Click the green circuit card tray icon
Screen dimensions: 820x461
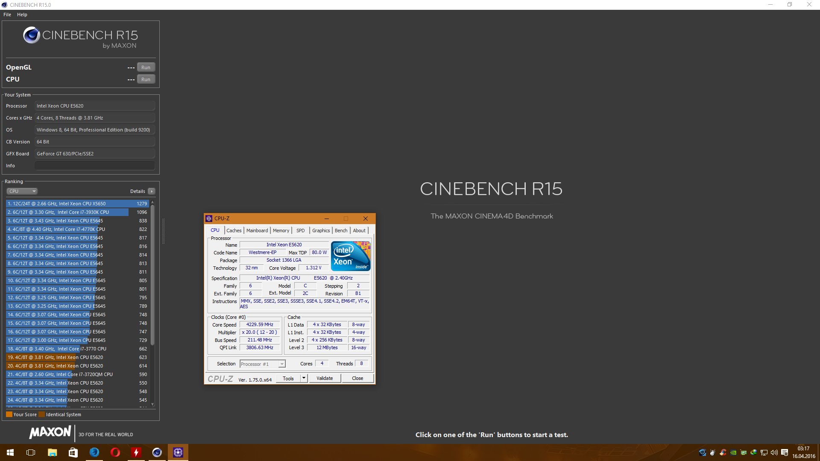[x=744, y=452]
